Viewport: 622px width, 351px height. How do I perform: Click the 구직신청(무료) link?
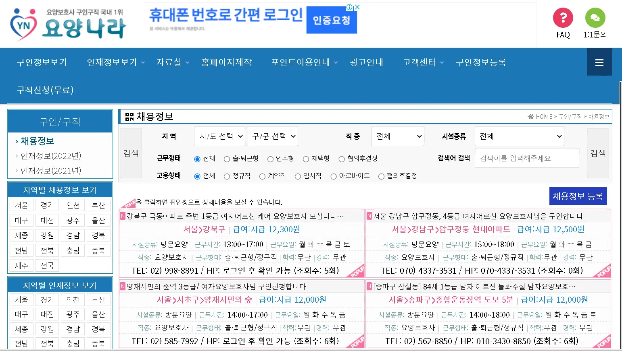point(45,90)
